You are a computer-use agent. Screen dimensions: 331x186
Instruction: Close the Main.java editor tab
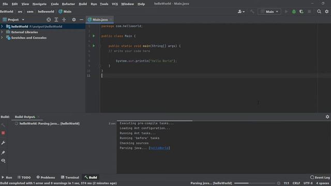[111, 20]
